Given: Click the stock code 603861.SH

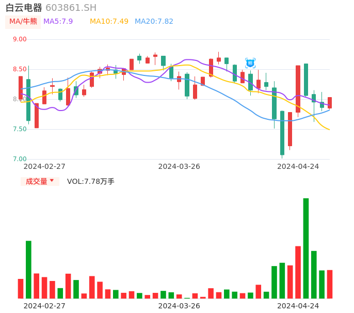Looking at the screenshot, I should click(x=71, y=8).
